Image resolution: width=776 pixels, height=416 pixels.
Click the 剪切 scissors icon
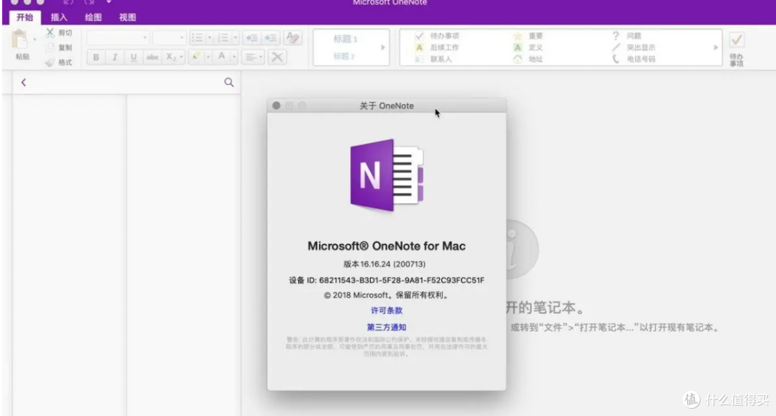coord(50,32)
